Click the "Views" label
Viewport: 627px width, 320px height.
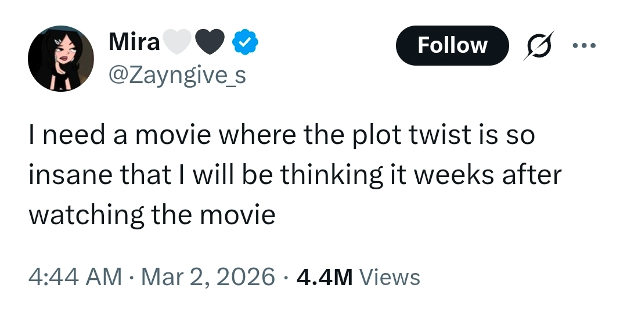(x=390, y=276)
